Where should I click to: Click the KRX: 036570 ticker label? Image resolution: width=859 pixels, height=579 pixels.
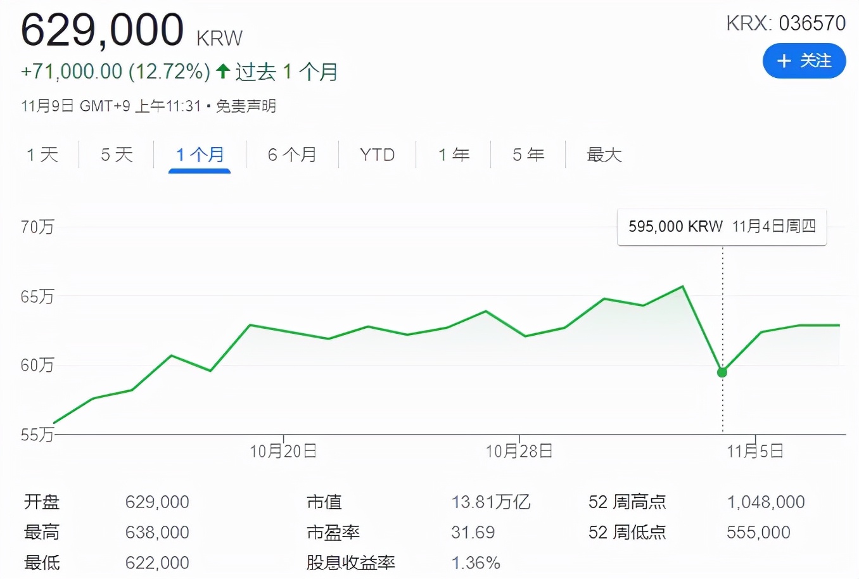click(x=786, y=23)
